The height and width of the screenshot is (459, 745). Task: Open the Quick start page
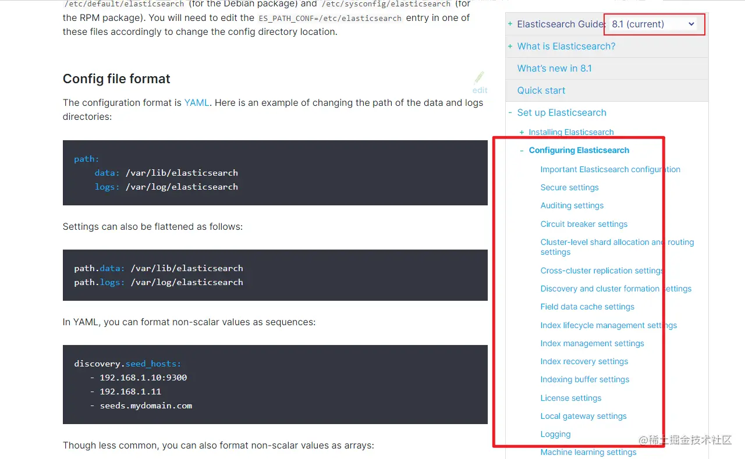(541, 90)
